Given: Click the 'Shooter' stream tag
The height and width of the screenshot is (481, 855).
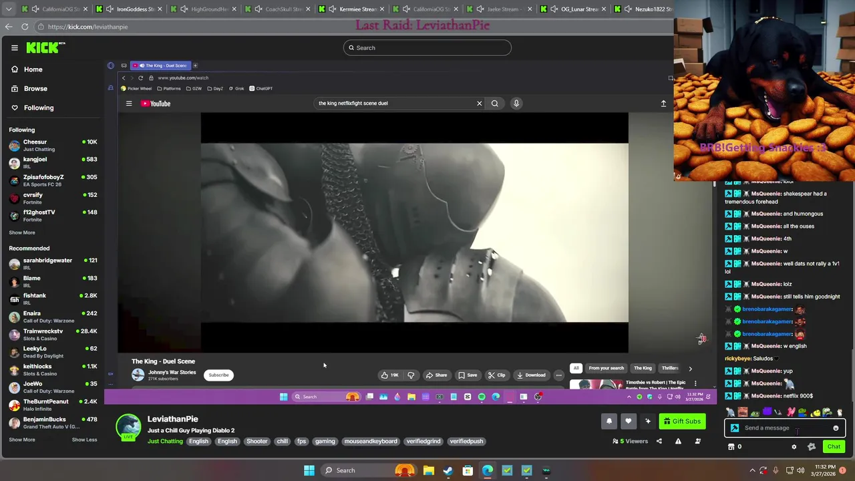Looking at the screenshot, I should click(256, 441).
